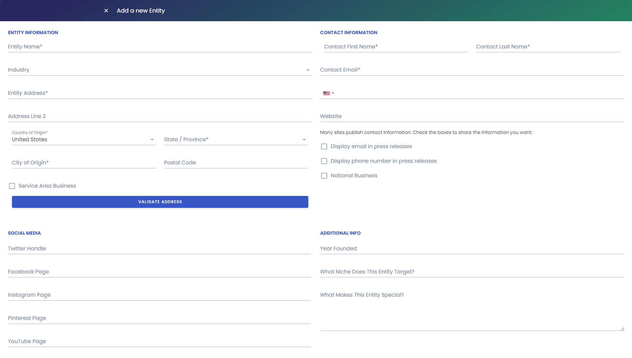Click the Contact Last Name field
Image resolution: width=632 pixels, height=358 pixels.
pyautogui.click(x=548, y=47)
